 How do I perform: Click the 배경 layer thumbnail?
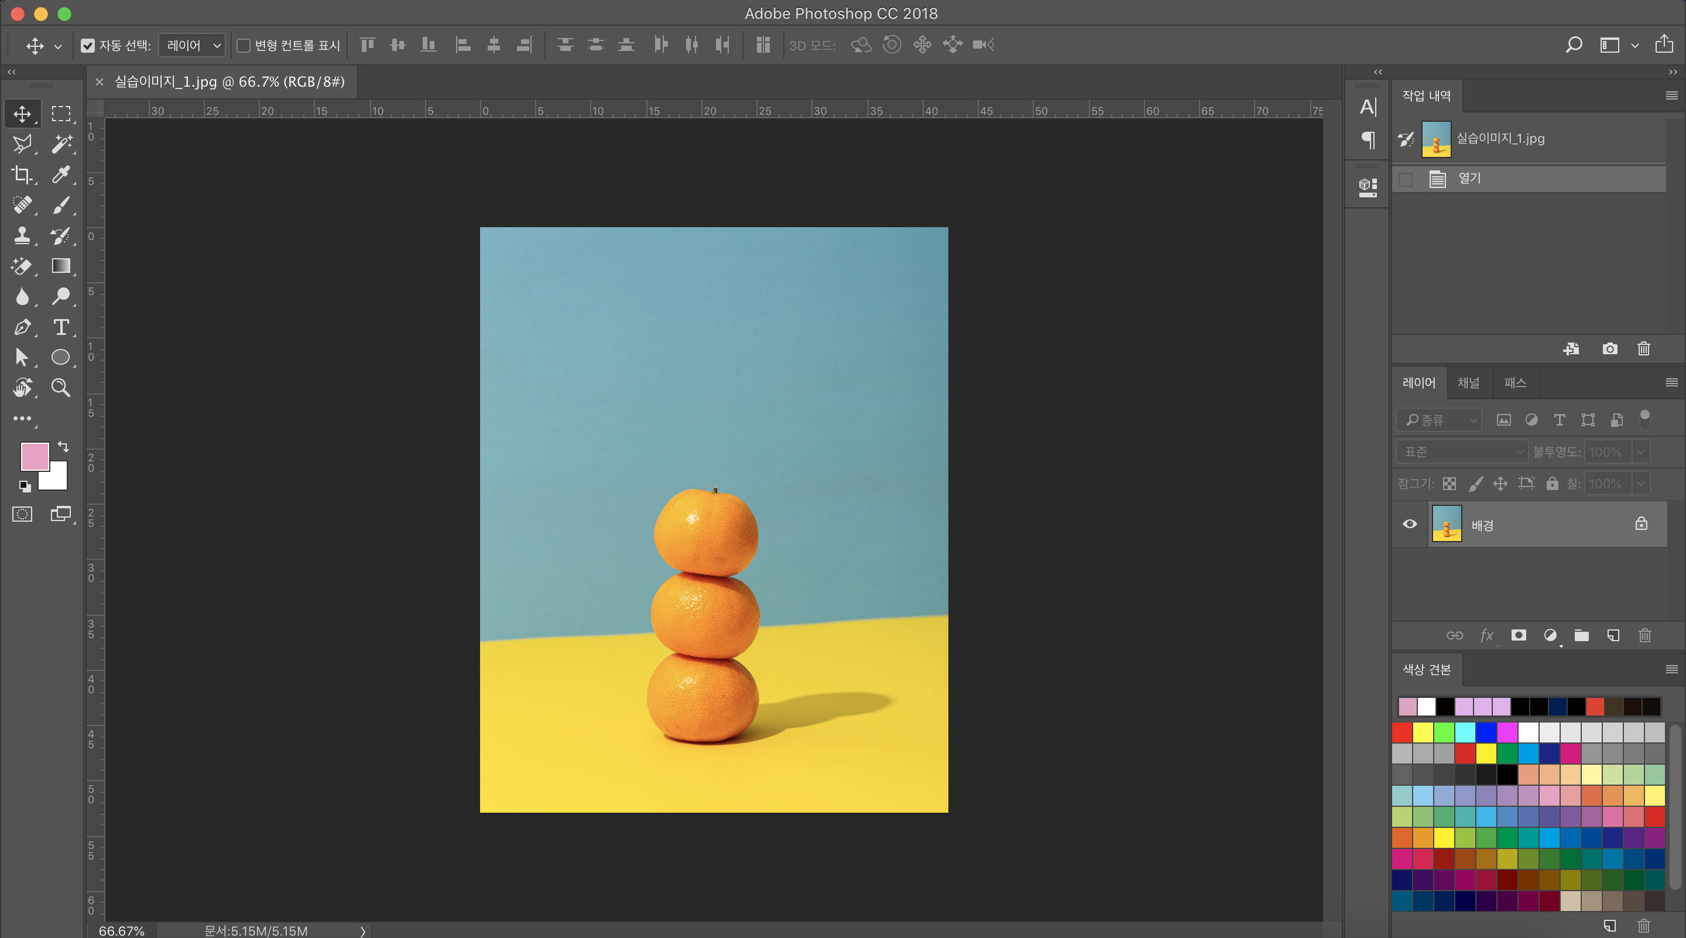[1447, 524]
